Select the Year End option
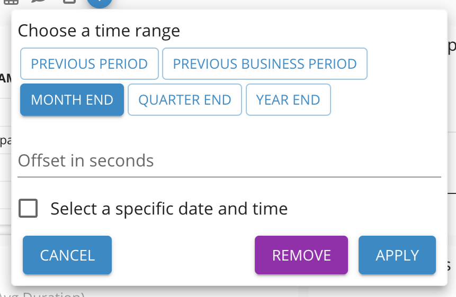This screenshot has width=456, height=297. click(288, 100)
